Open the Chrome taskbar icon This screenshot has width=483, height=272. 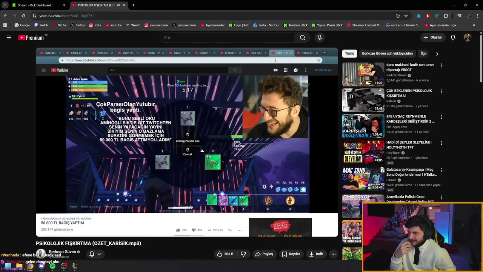[30, 266]
